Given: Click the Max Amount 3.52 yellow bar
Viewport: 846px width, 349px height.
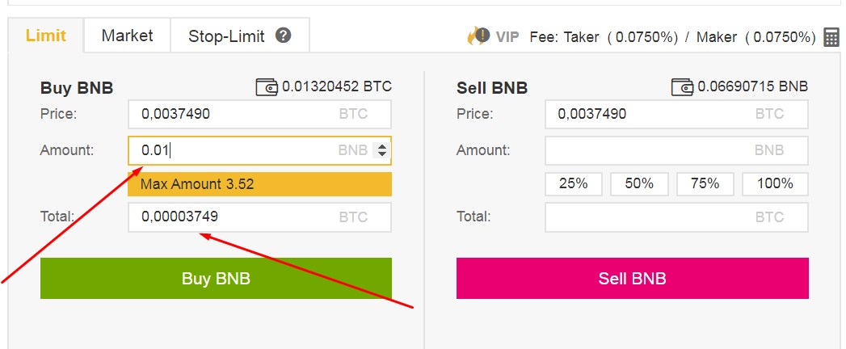Looking at the screenshot, I should (259, 184).
